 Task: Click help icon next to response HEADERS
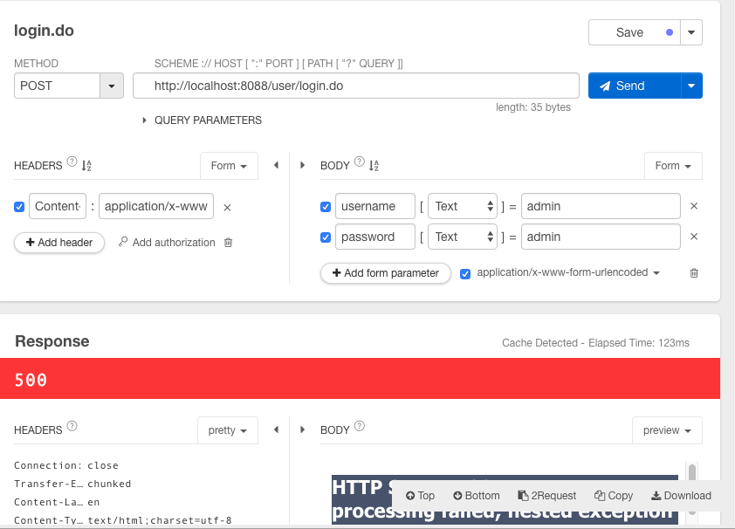tap(72, 426)
